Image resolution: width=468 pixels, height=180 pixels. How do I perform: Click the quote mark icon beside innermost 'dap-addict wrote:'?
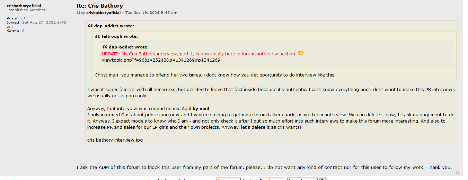coord(105,47)
